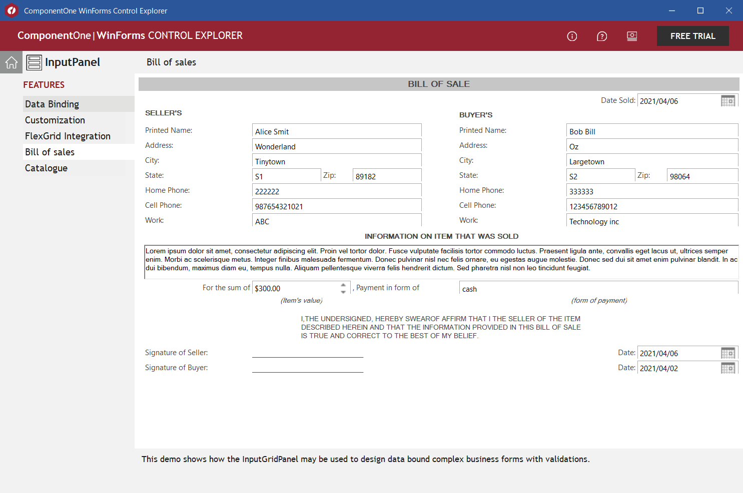Screen dimensions: 743x493
Task: Click the form of payment field
Action: click(598, 288)
